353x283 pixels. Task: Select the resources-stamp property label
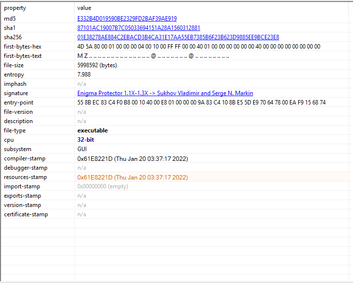25,177
